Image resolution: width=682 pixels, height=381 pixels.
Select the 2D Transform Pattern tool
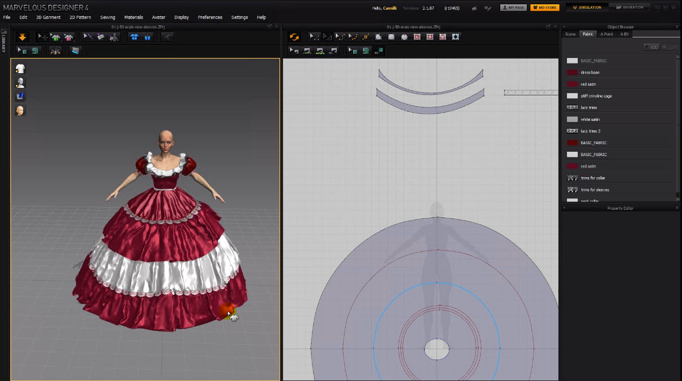[x=314, y=37]
